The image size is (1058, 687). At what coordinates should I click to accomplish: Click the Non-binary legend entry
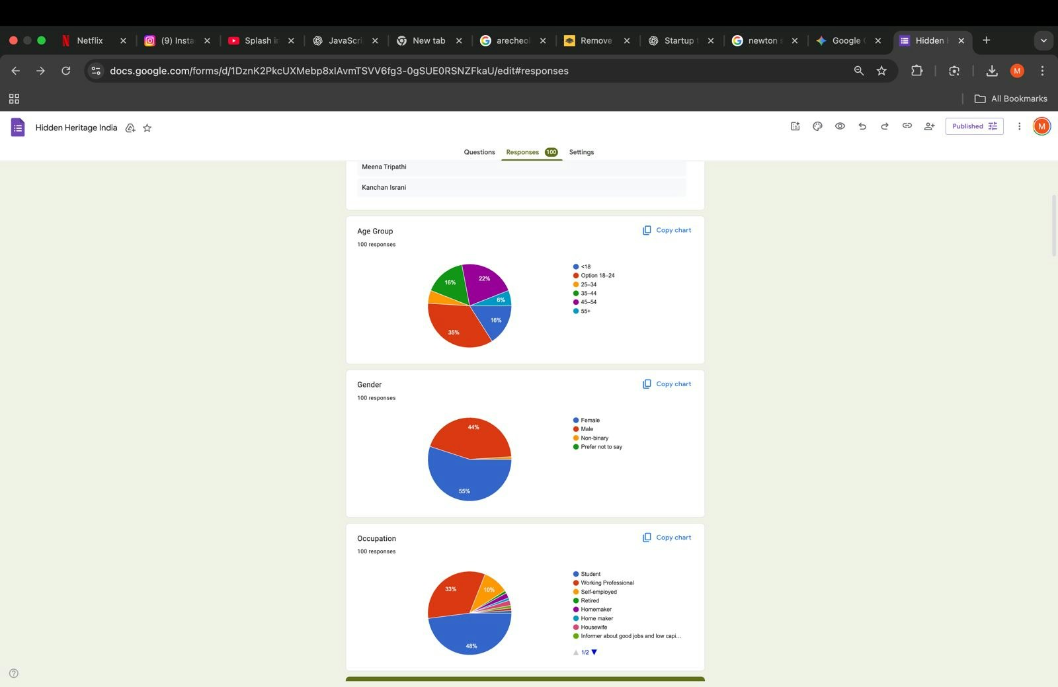[590, 438]
